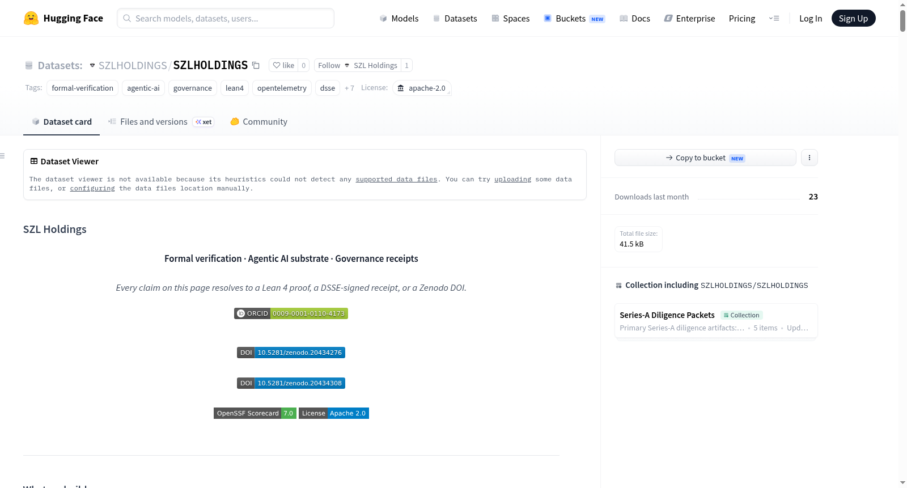Switch to Files and versions tab
The width and height of the screenshot is (907, 488).
[x=161, y=122]
